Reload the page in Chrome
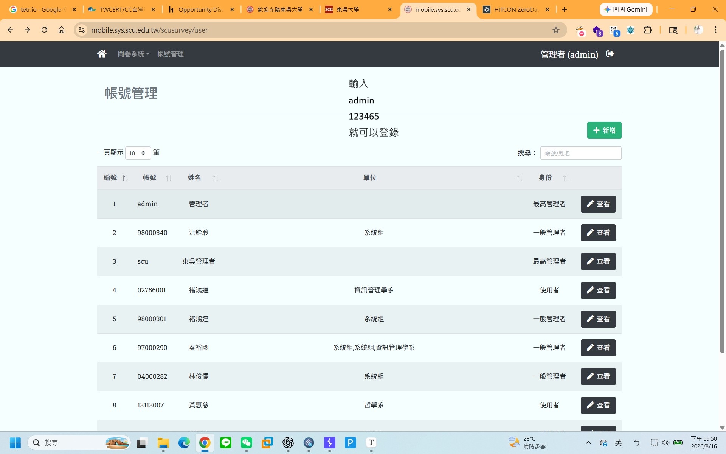Screen dimensions: 726x454 pyautogui.click(x=44, y=30)
